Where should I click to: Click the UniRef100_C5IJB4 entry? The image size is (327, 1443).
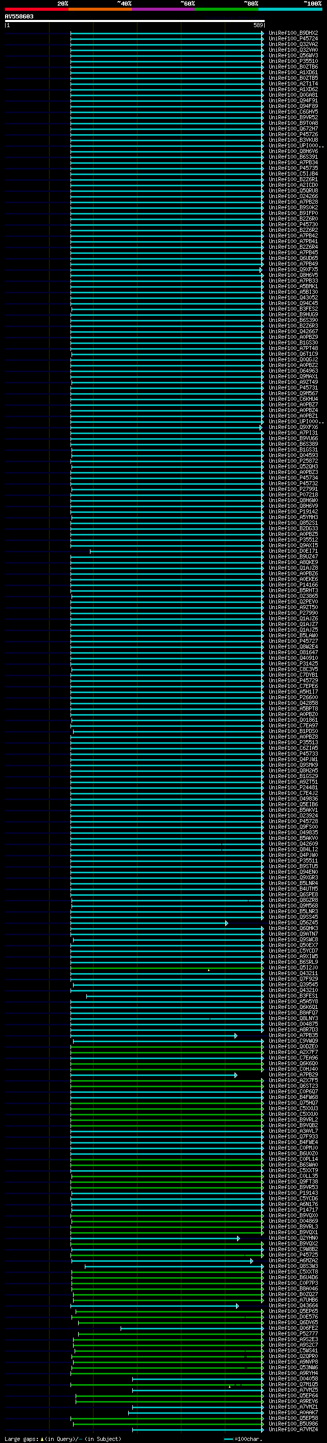293,174
